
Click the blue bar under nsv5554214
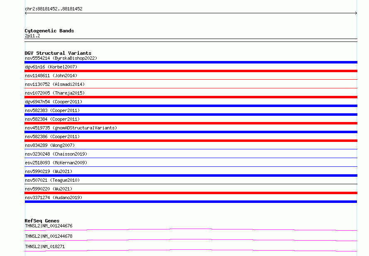pyautogui.click(x=191, y=62)
